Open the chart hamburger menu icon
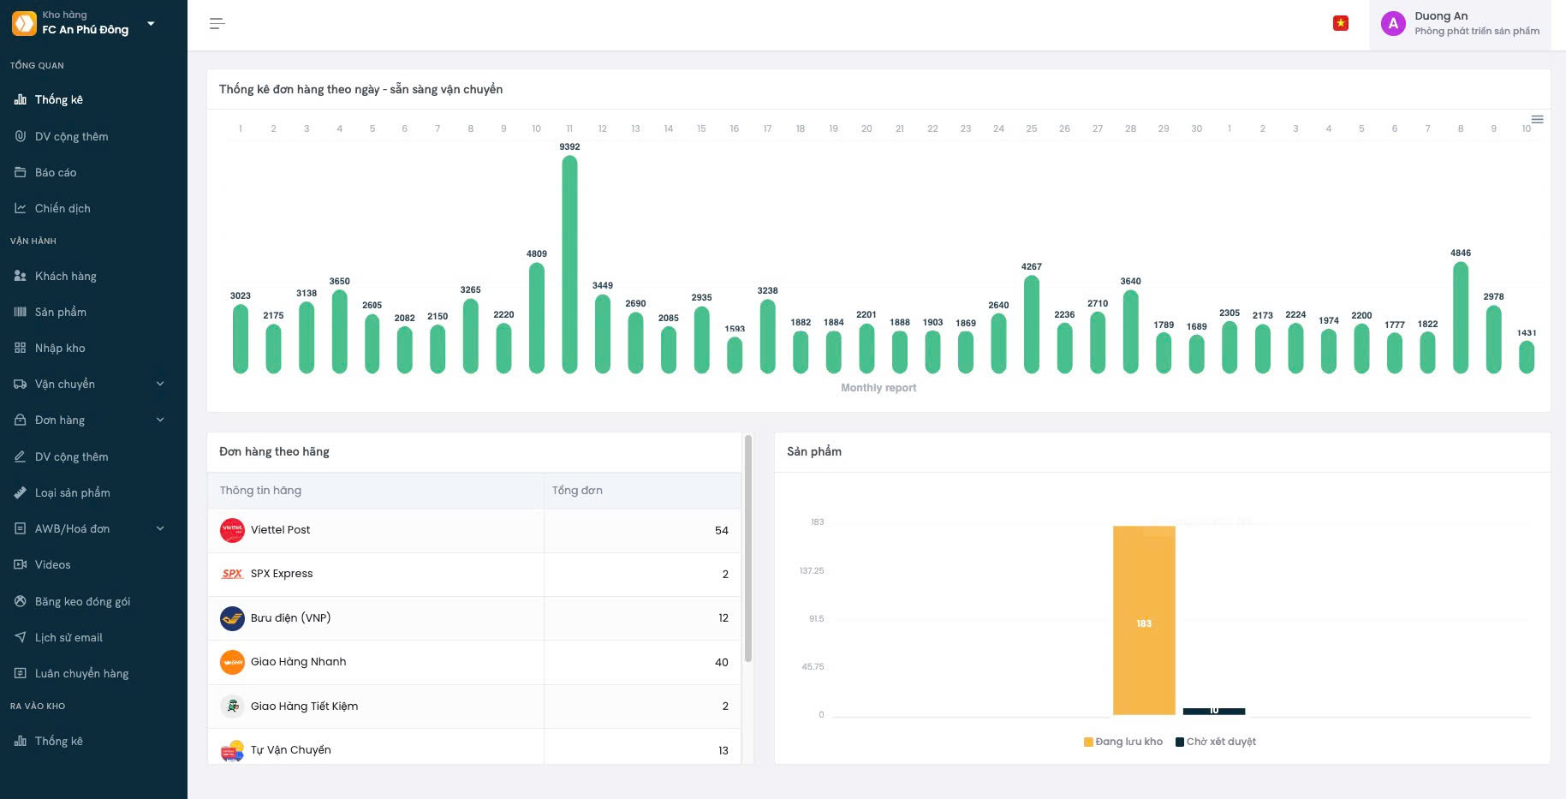 (1537, 119)
